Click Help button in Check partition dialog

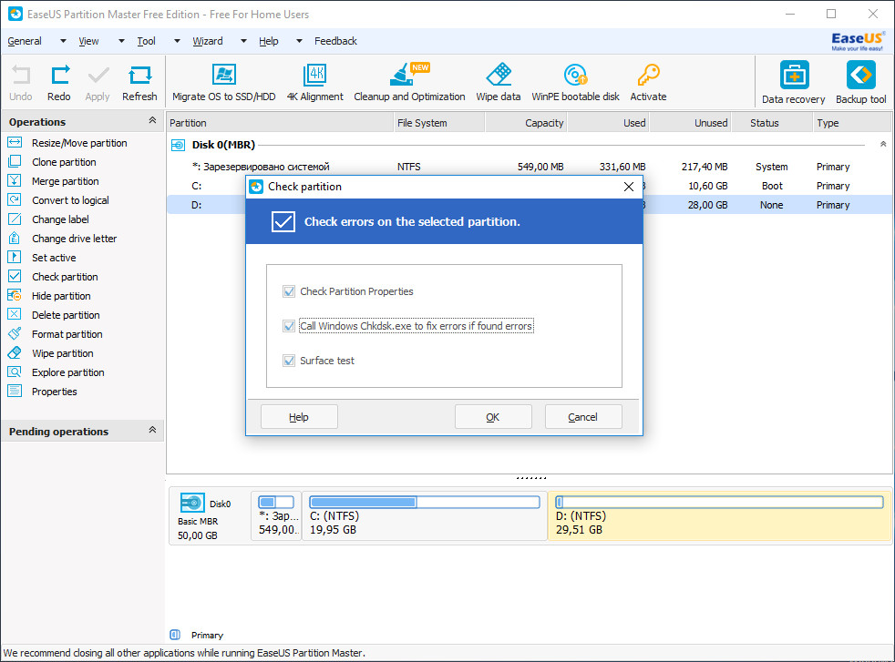tap(299, 417)
